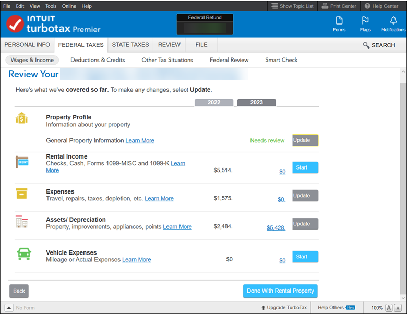Screen dimensions: 407x314
Task: Click the Expenses 2023 $0. link
Action: click(281, 200)
